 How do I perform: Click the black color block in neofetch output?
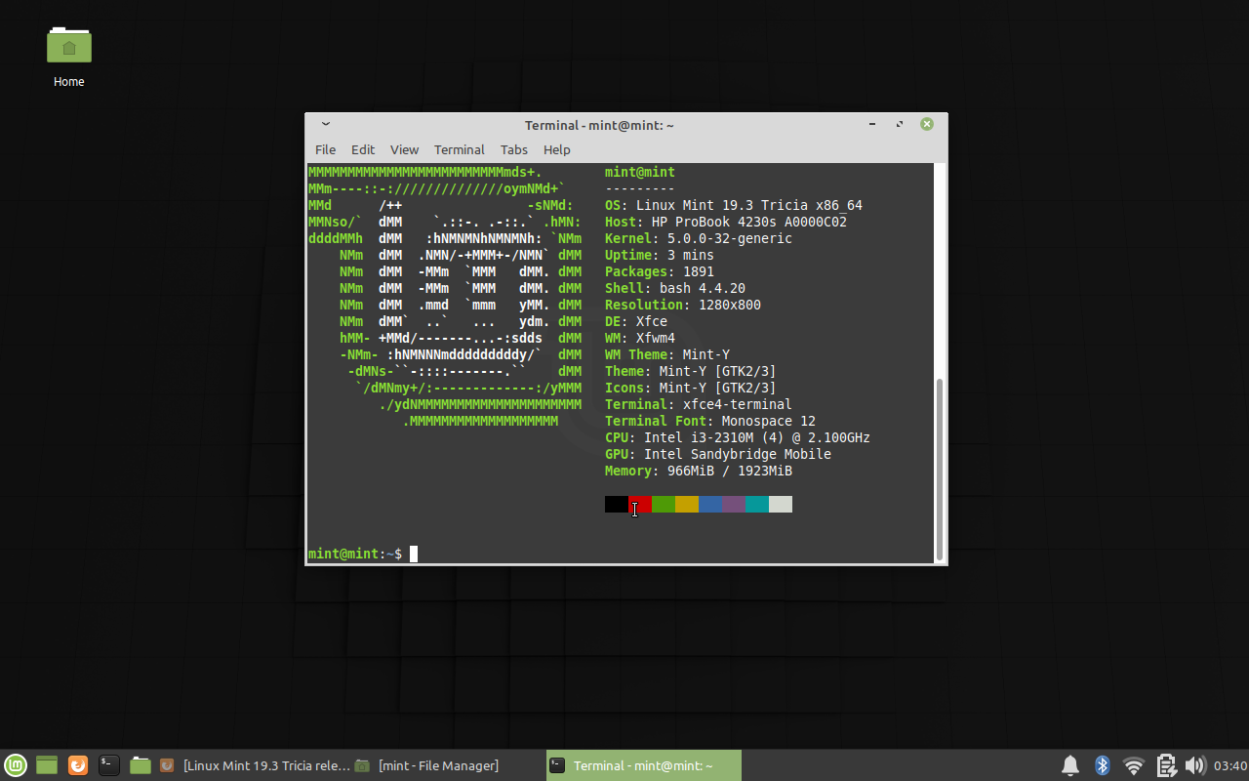click(617, 504)
